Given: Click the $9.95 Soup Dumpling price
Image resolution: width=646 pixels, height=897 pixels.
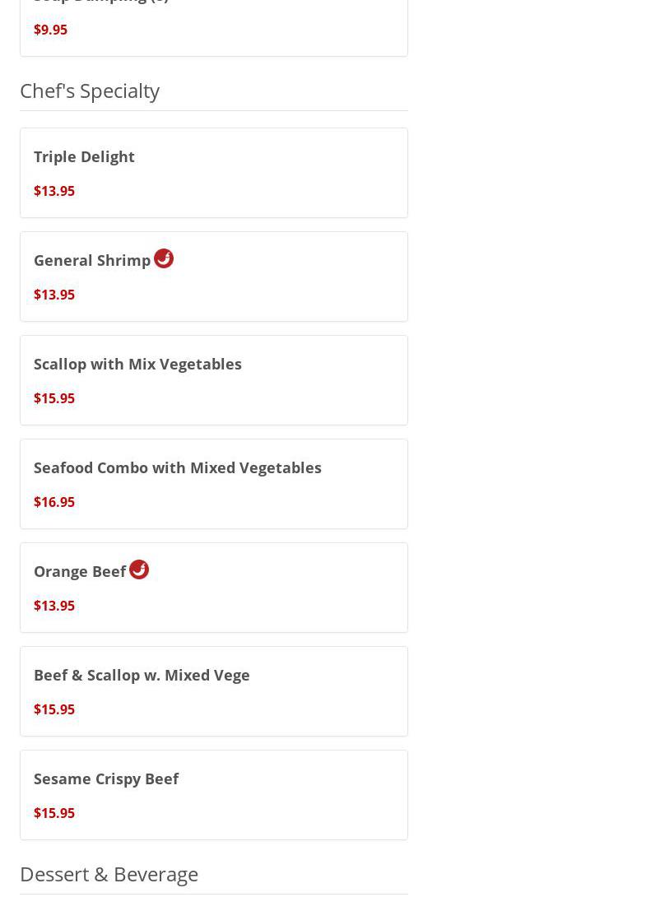Looking at the screenshot, I should pos(50,30).
